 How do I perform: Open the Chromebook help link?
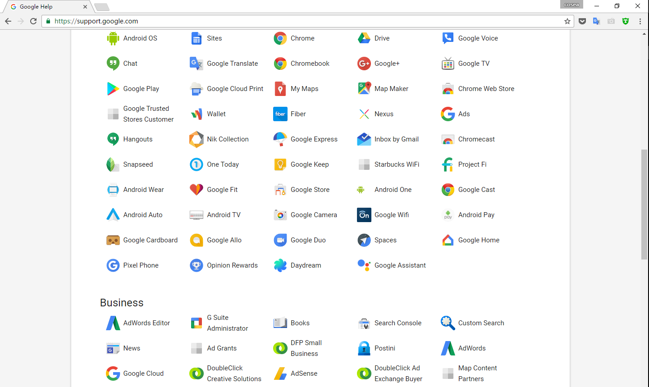(x=310, y=64)
